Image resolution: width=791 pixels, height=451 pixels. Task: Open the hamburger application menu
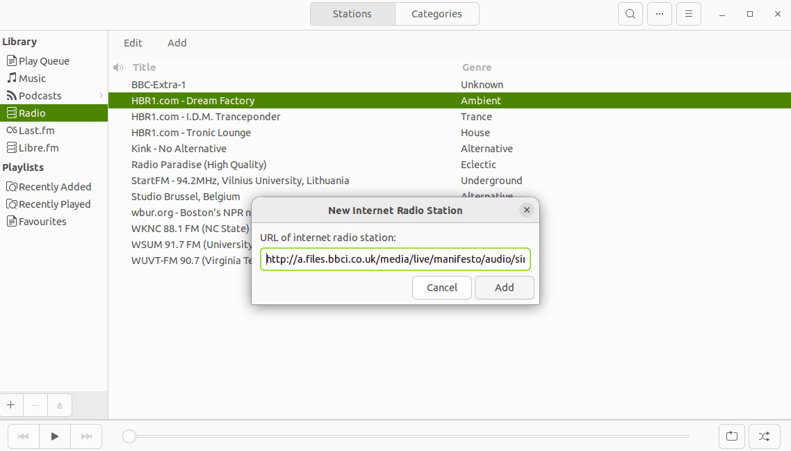(688, 13)
